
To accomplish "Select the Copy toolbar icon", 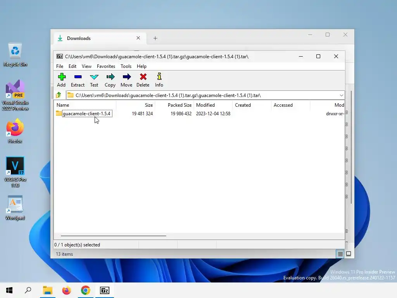I will point(110,77).
